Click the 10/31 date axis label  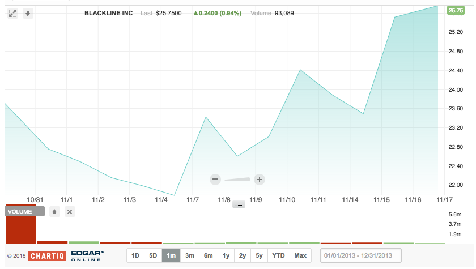click(35, 200)
